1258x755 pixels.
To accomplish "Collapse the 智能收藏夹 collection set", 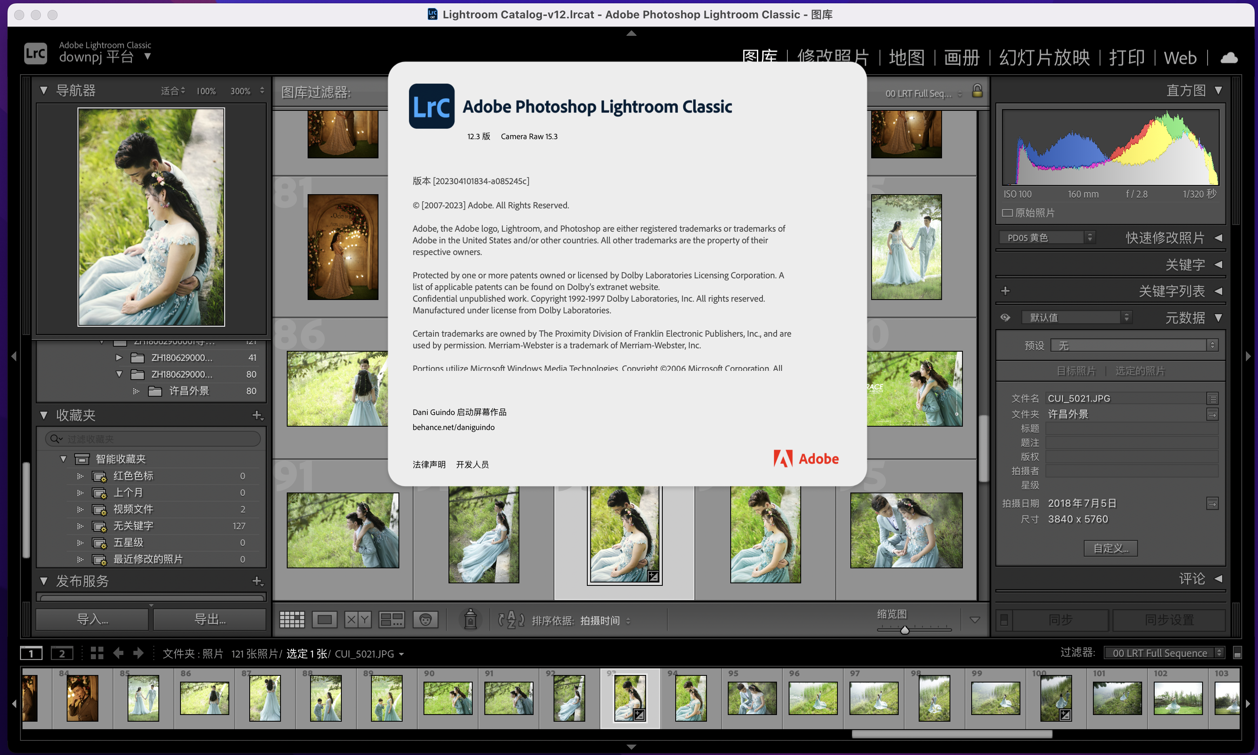I will point(63,459).
